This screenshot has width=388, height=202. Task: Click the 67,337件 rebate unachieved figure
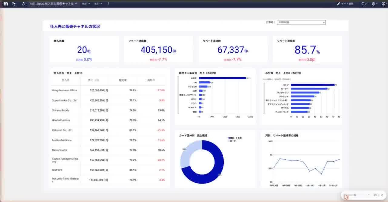(233, 50)
